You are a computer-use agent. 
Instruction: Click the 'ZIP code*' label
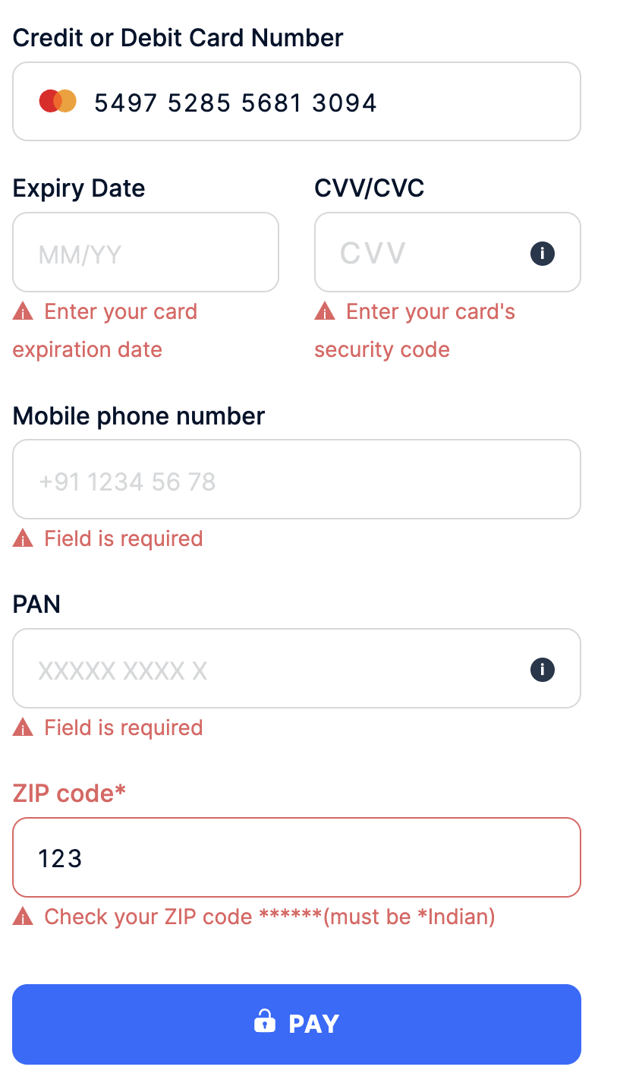click(x=69, y=793)
